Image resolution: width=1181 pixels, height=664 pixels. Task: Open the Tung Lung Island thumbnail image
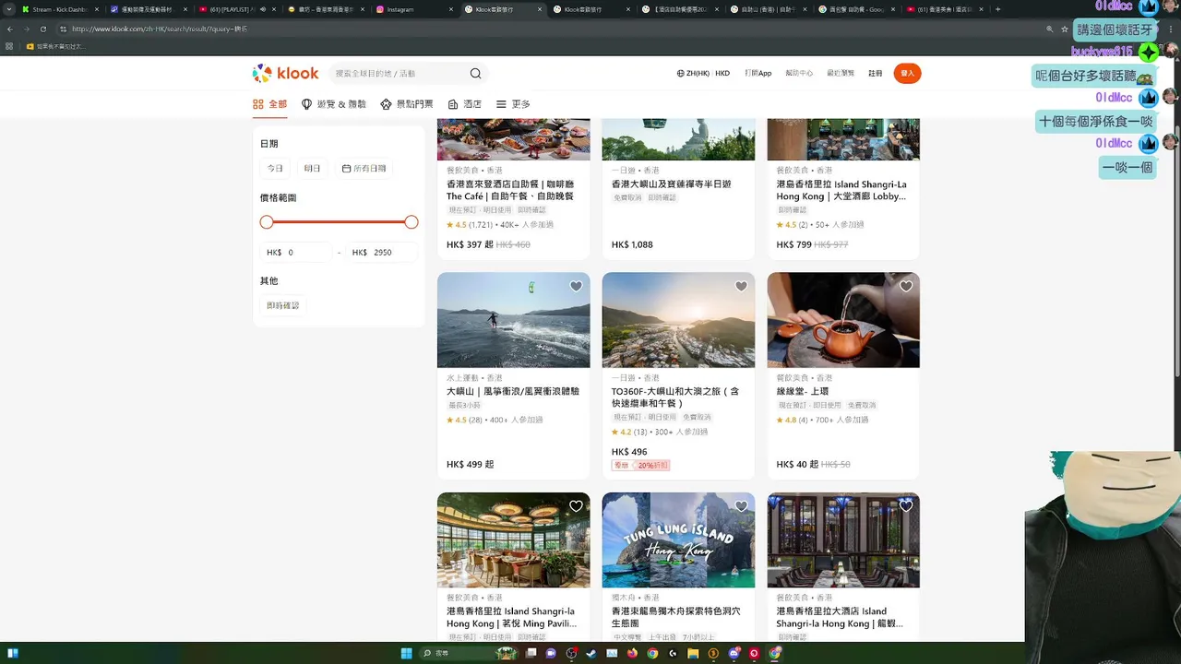coord(678,539)
